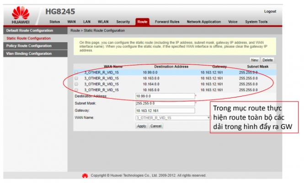This screenshot has width=304, height=183.
Task: Cancel the static route changes
Action: (156, 126)
